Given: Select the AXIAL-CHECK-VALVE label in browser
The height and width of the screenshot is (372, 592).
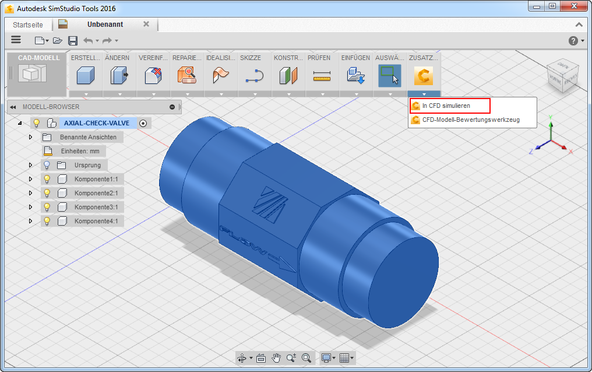Looking at the screenshot, I should tap(97, 123).
